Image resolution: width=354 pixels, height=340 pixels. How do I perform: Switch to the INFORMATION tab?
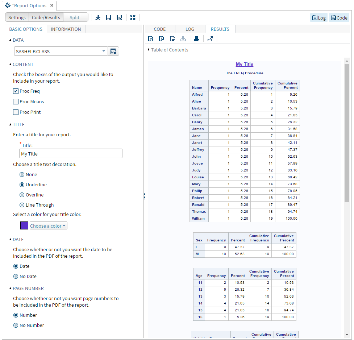click(x=66, y=29)
